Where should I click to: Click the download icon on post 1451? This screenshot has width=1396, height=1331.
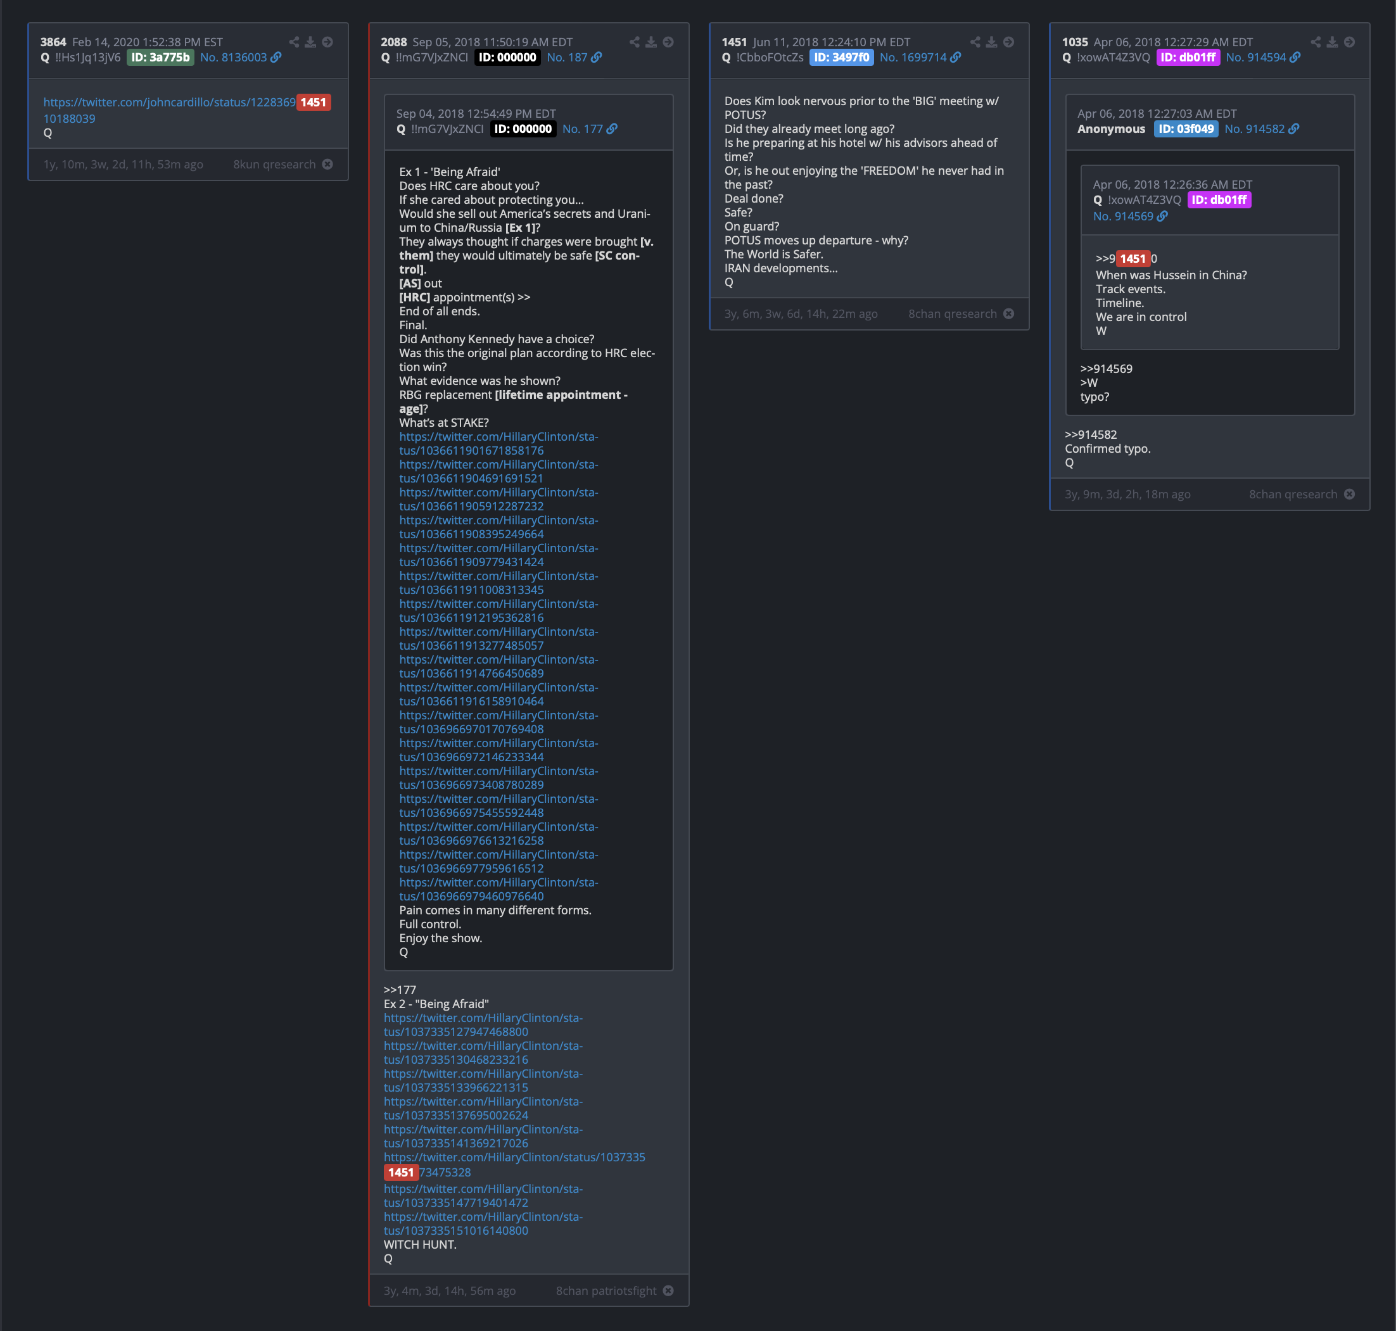coord(991,42)
